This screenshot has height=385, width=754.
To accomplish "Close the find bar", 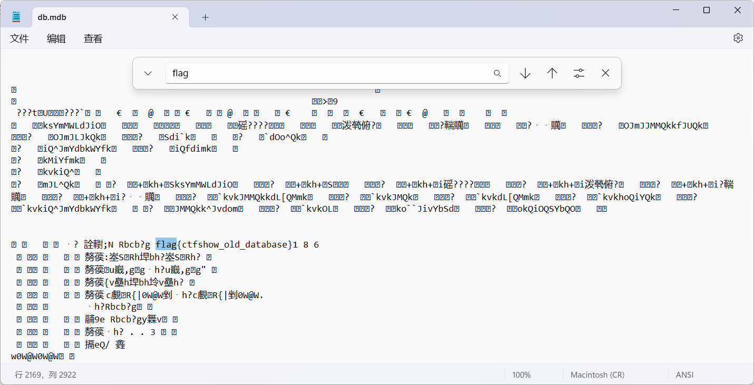I will (x=605, y=73).
